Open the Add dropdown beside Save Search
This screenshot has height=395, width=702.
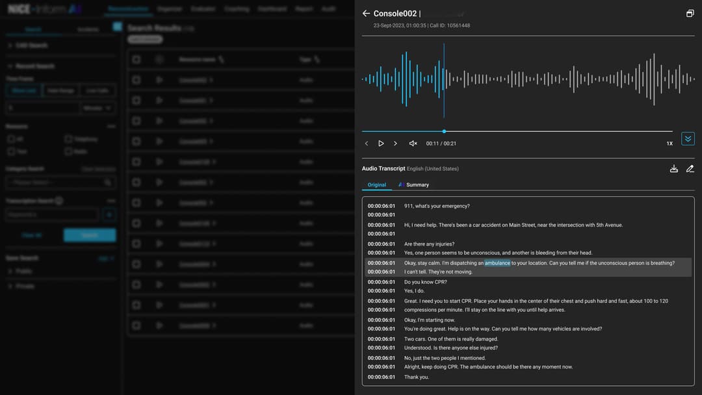(x=106, y=258)
